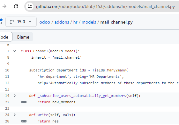This screenshot has height=125, width=179.
Task: Select line number 11
Action: pyautogui.click(x=7, y=77)
